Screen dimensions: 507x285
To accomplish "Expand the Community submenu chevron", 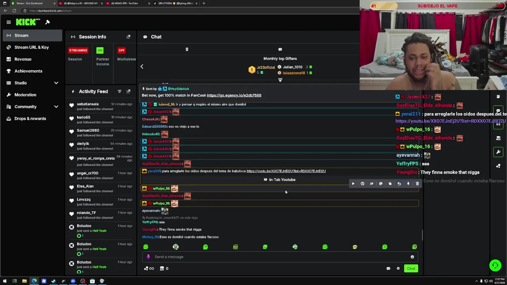I will (x=56, y=107).
